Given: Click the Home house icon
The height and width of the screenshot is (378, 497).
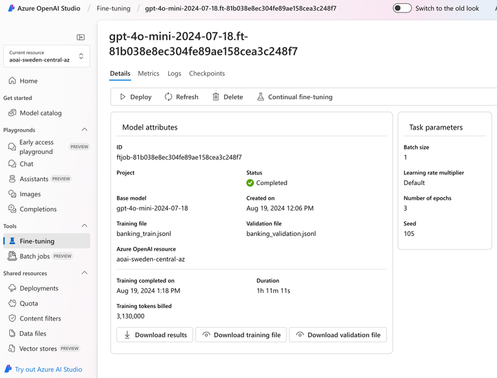Looking at the screenshot, I should click(x=13, y=81).
